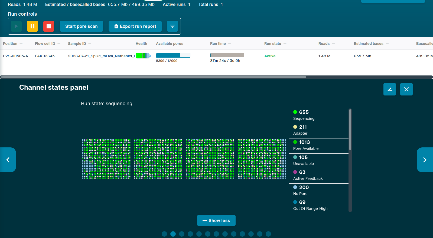Toggle the No Pore legend entry

point(301,190)
